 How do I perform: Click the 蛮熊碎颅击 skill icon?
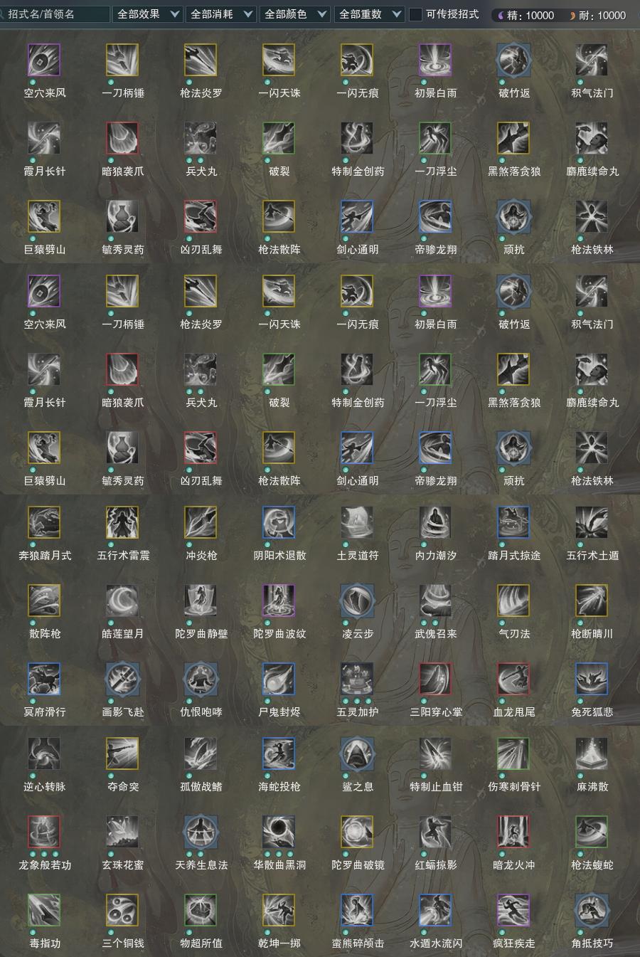[357, 910]
